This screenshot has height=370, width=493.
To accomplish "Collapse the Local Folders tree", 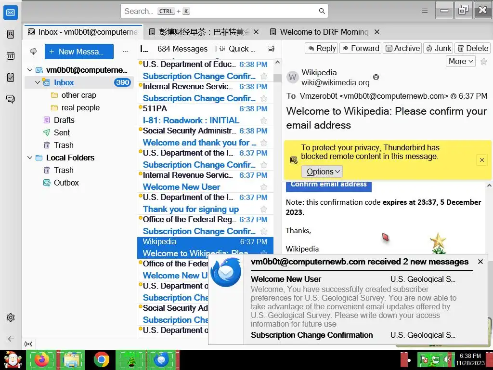I will point(30,158).
